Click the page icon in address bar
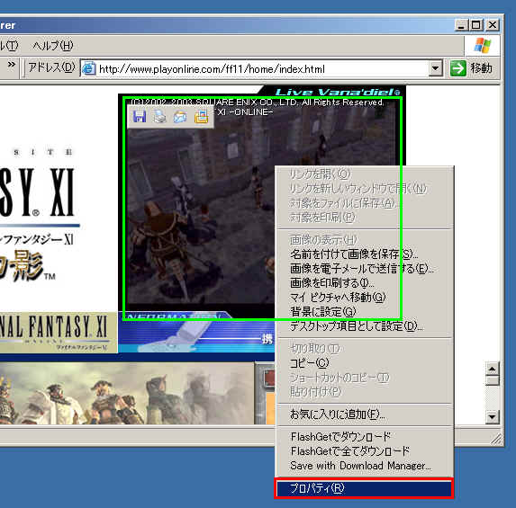 (x=89, y=68)
